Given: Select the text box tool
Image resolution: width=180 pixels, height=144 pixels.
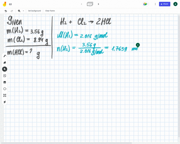Looking at the screenshot, I should click(4, 95).
